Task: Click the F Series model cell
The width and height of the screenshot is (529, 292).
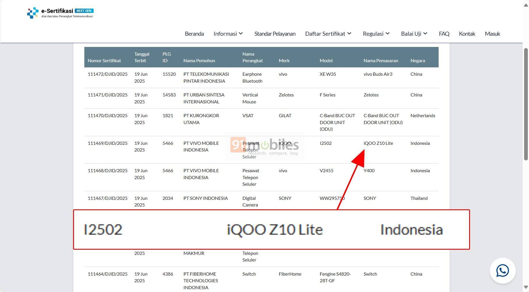Action: coord(328,95)
